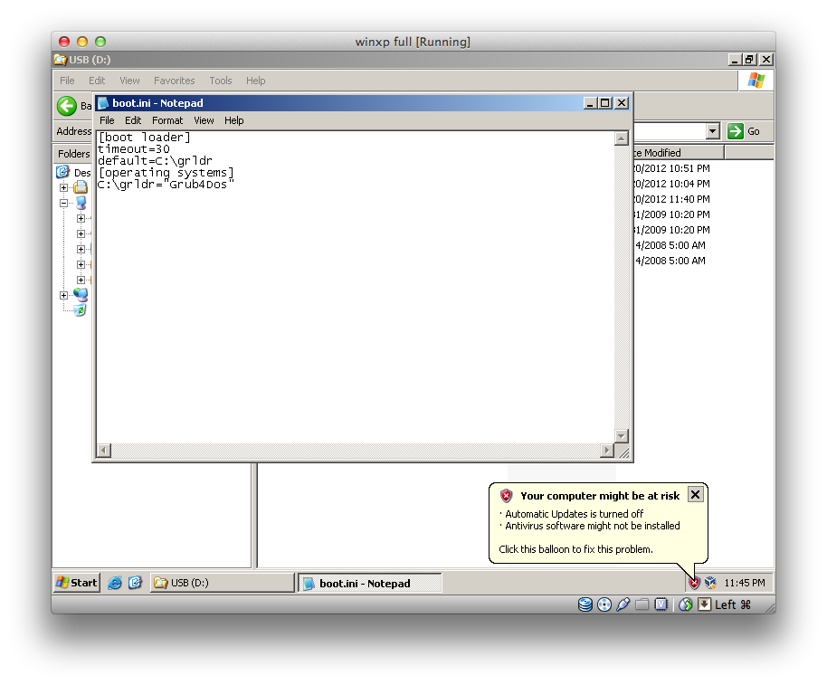Collapse the My Computer tree node

click(64, 203)
